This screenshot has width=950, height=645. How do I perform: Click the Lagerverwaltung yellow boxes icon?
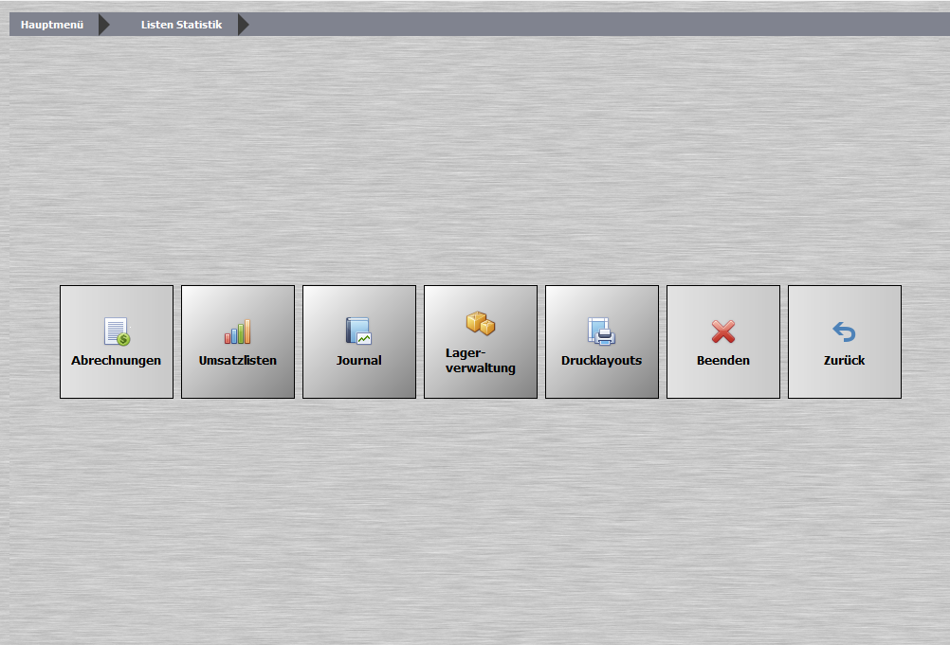tap(480, 324)
